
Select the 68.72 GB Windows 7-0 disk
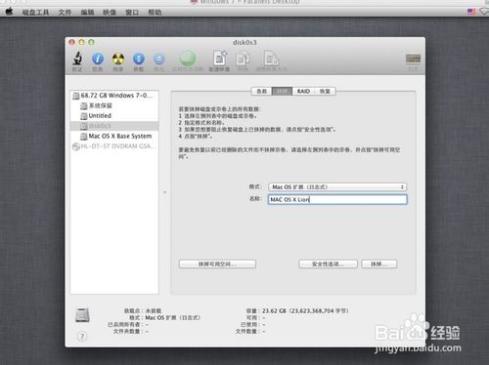pyautogui.click(x=114, y=96)
